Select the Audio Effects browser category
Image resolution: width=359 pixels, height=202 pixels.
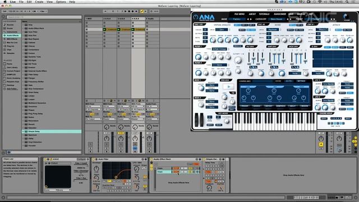pyautogui.click(x=12, y=35)
